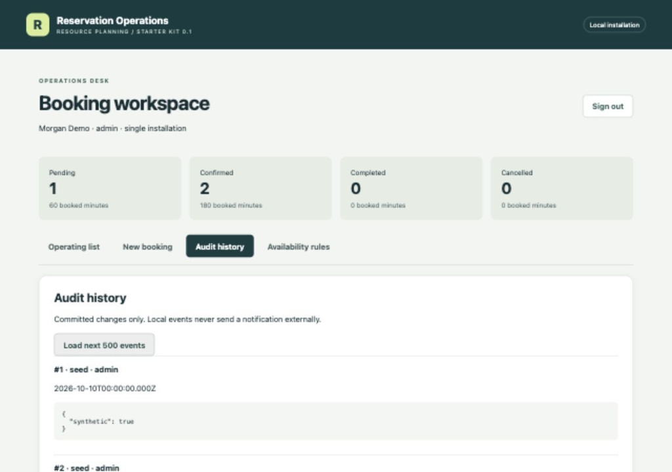Screen dimensions: 672x472
Task: Click the Pending bookings stat card
Action: click(x=110, y=188)
